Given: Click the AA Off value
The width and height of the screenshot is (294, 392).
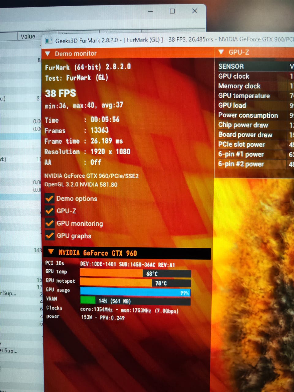Looking at the screenshot, I should 96,162.
